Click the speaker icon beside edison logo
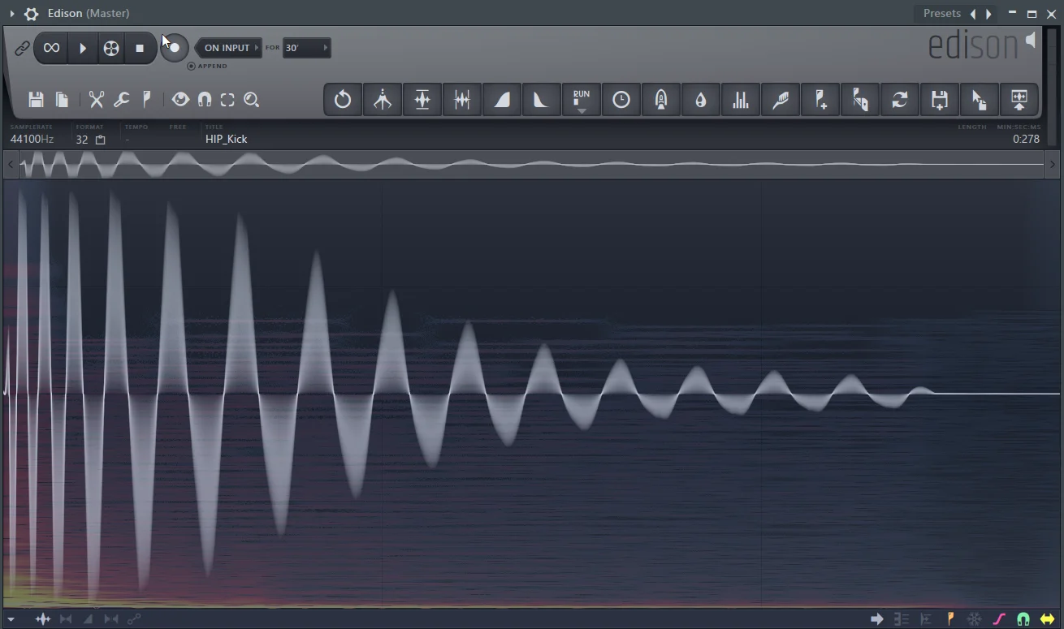 click(x=1031, y=41)
